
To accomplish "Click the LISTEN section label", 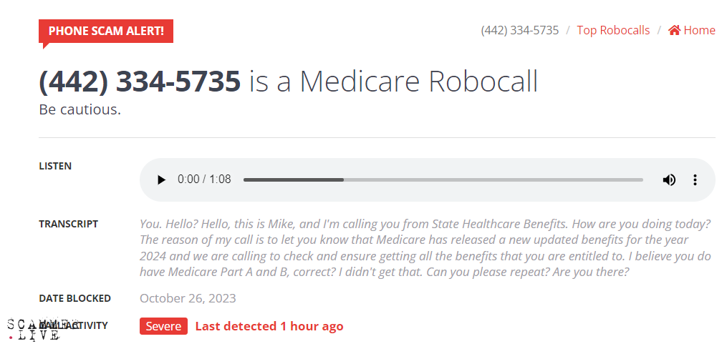I will click(55, 166).
